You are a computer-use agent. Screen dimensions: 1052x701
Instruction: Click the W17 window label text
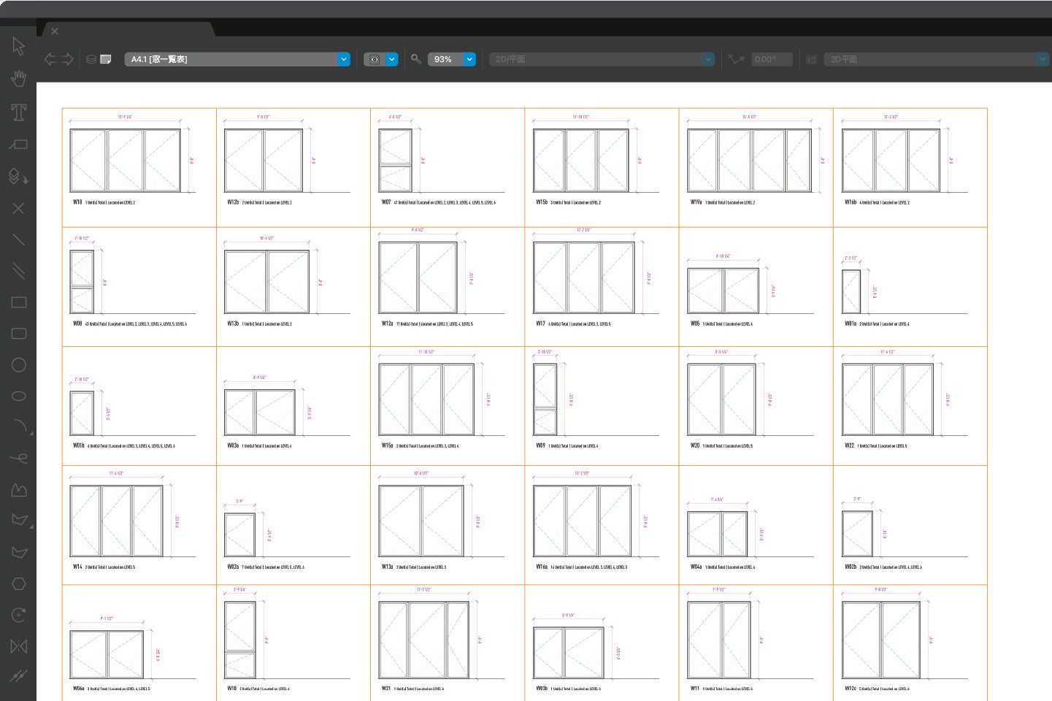pos(540,323)
